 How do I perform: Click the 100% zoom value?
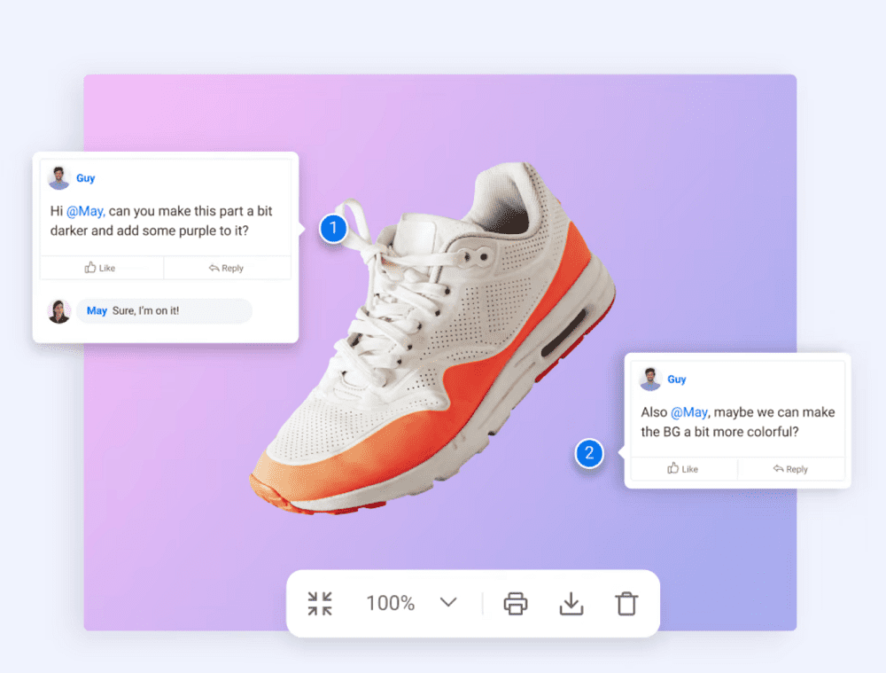click(390, 604)
